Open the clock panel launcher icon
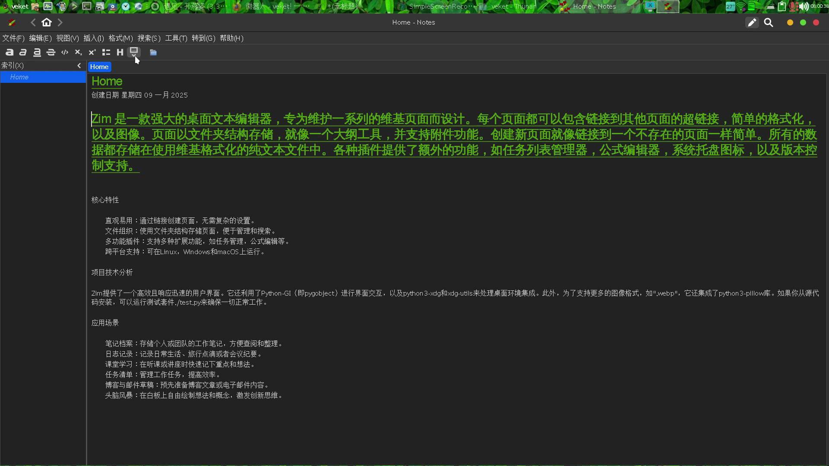This screenshot has height=466, width=829. click(x=126, y=6)
